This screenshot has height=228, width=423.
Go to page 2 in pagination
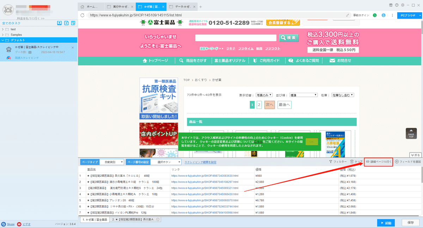[x=259, y=105]
